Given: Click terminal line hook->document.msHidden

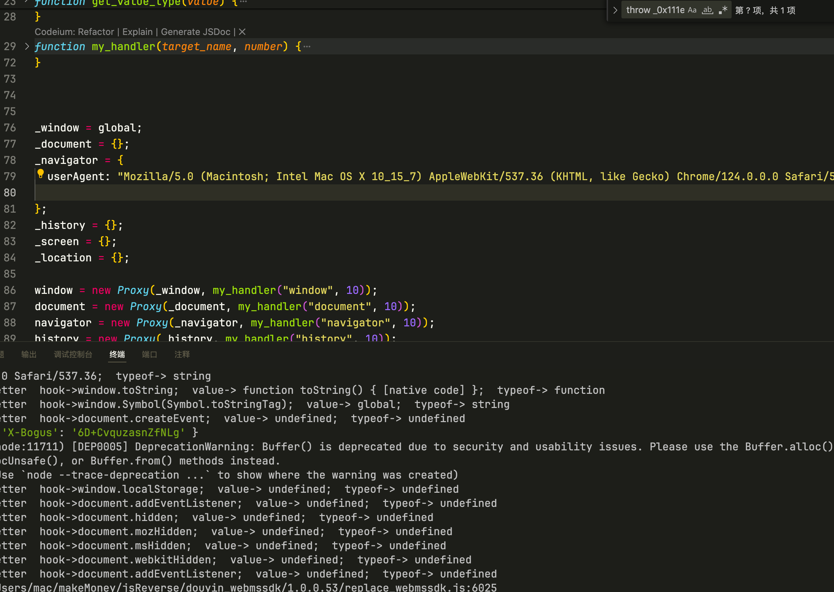Looking at the screenshot, I should 223,546.
